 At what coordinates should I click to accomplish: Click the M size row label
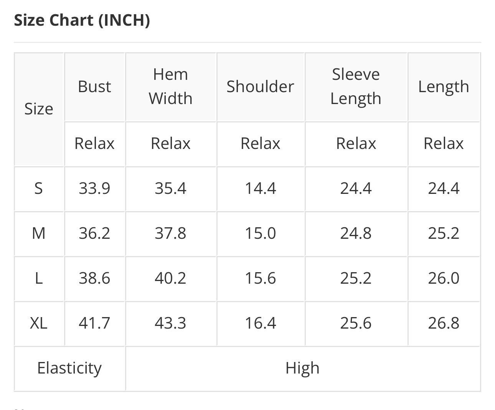[x=39, y=233]
